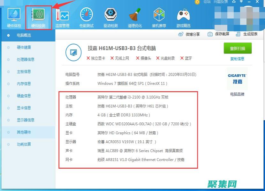
Task: Open the 论坛 forum link
Action: pos(206,2)
